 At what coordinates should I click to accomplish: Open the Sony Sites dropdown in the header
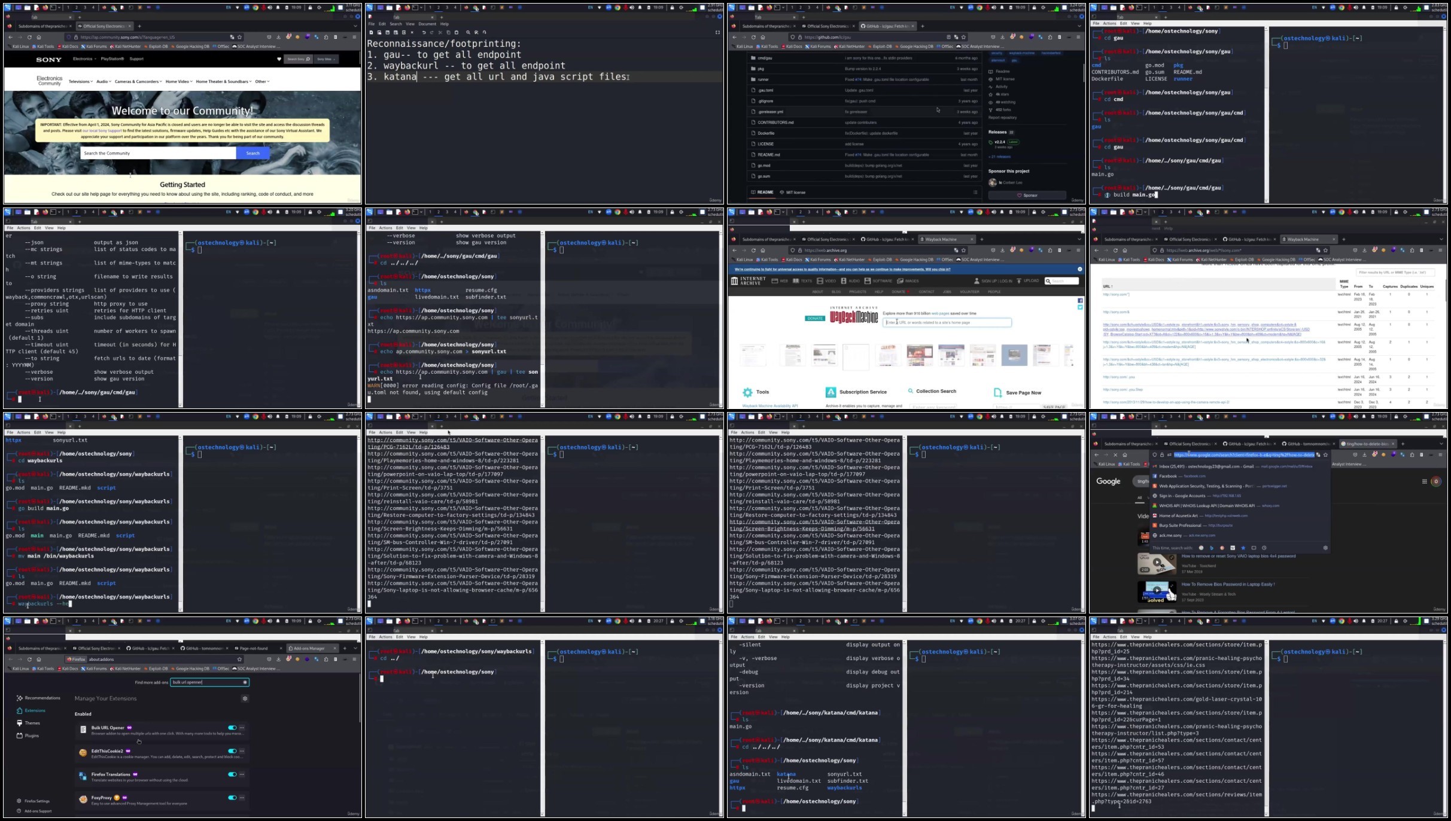tap(326, 59)
